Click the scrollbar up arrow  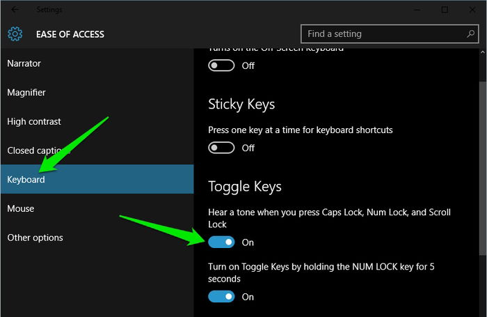pos(483,52)
